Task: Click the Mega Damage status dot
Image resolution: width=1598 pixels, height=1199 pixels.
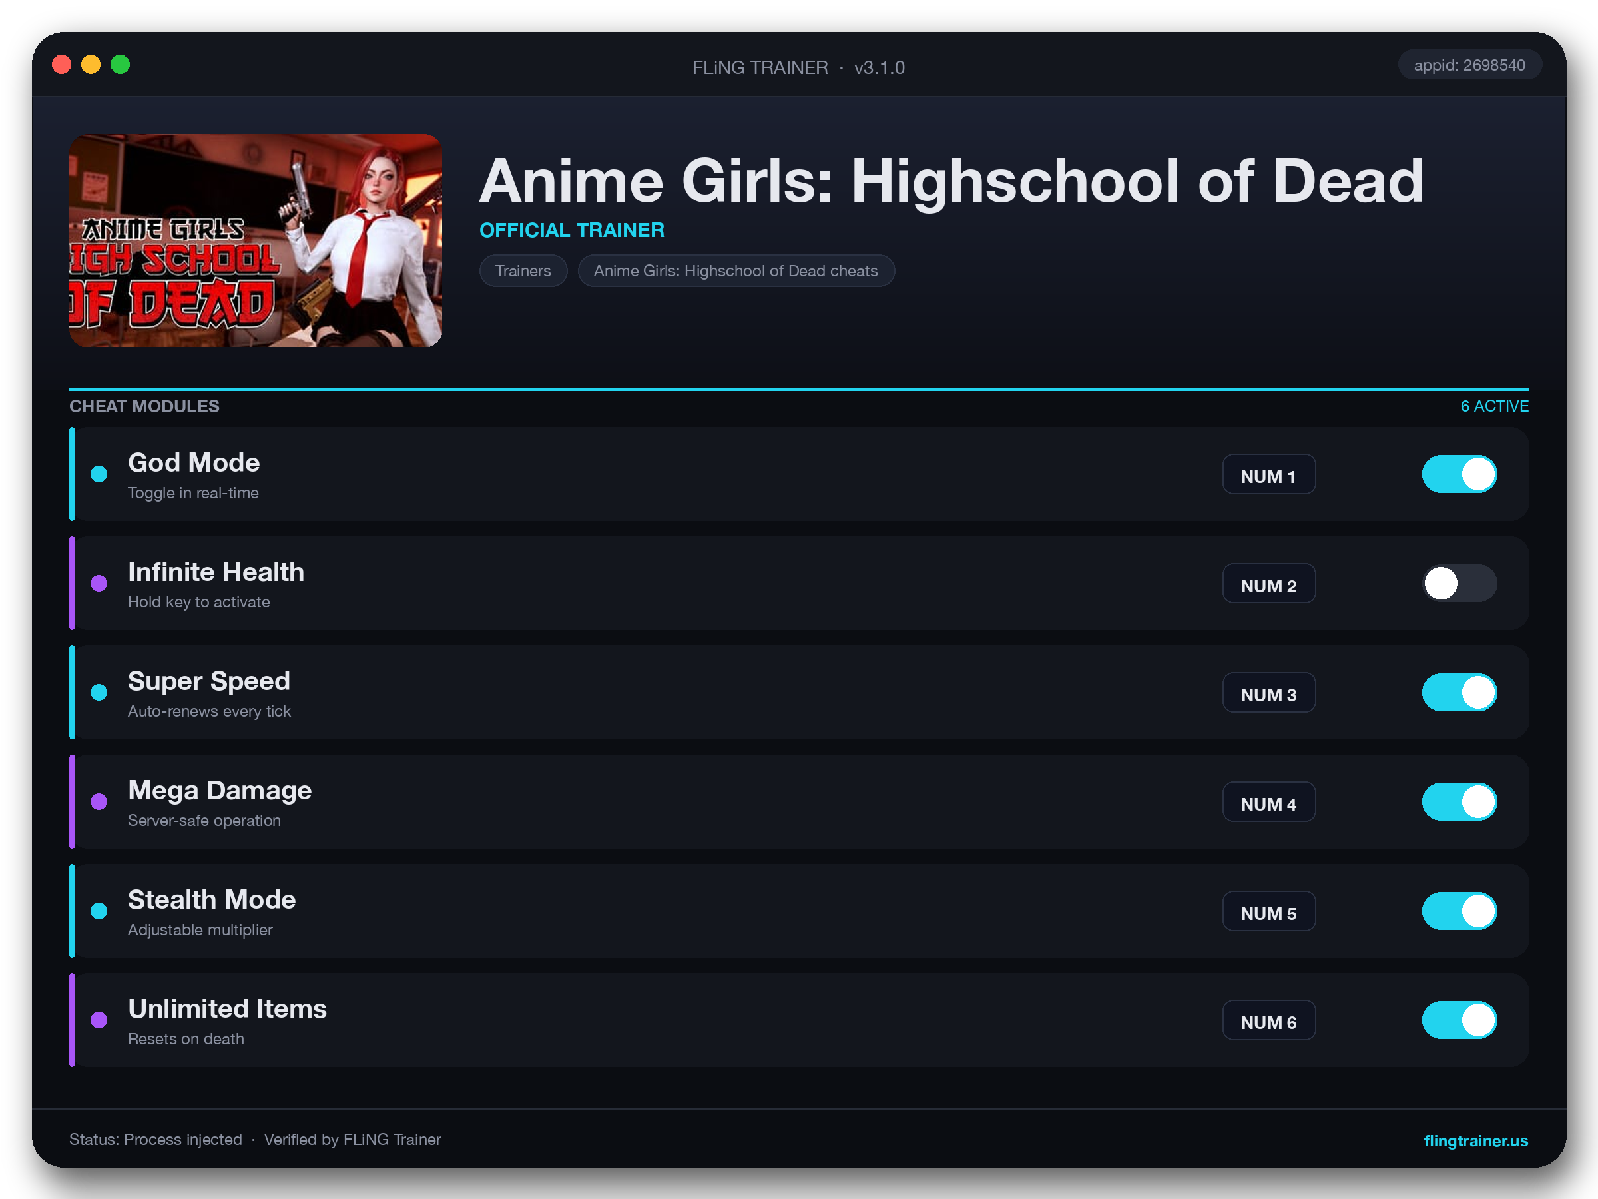Action: (x=99, y=801)
